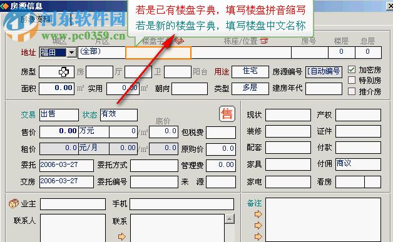393x242 pixels.
Task: Click the 联系人 text area
Action: pyautogui.click(x=73, y=228)
